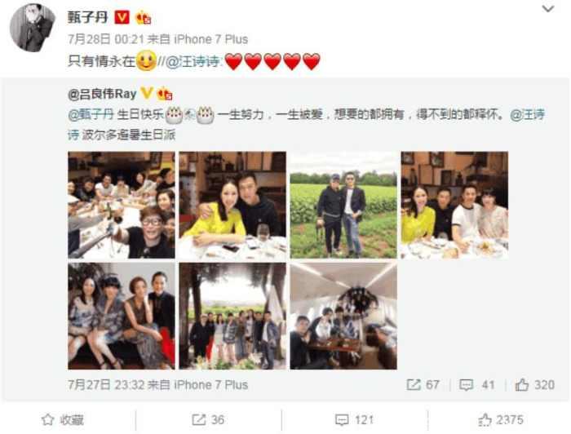Click the yellow V badge beside 吕良伟Ray
The width and height of the screenshot is (571, 434).
tap(146, 93)
